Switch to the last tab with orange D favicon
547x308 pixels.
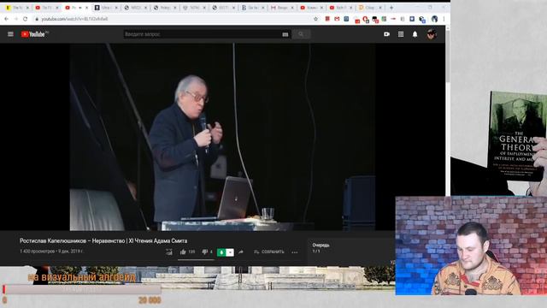(x=370, y=8)
